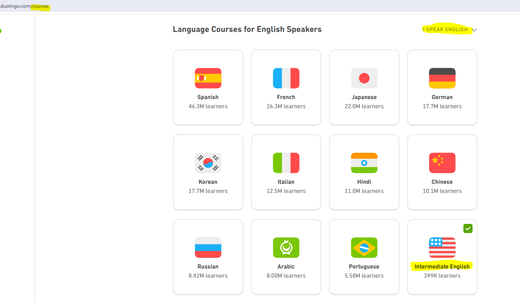Choose the Portuguese course name
Viewport: 520px width, 303px height.
[x=364, y=267]
